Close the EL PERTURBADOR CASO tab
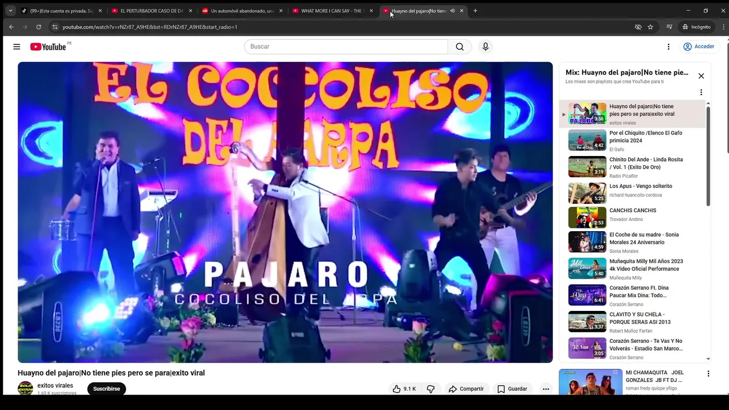This screenshot has width=729, height=410. [x=191, y=11]
